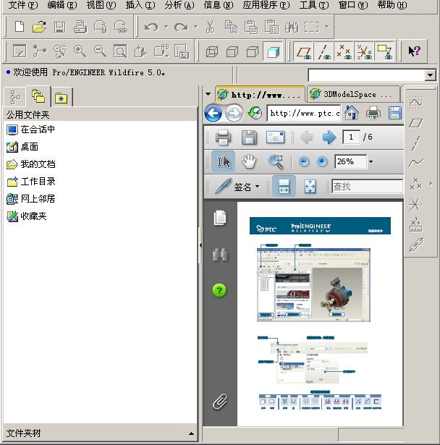440x445 pixels.
Task: Click the Context Sensitive Help cursor icon
Action: (414, 51)
